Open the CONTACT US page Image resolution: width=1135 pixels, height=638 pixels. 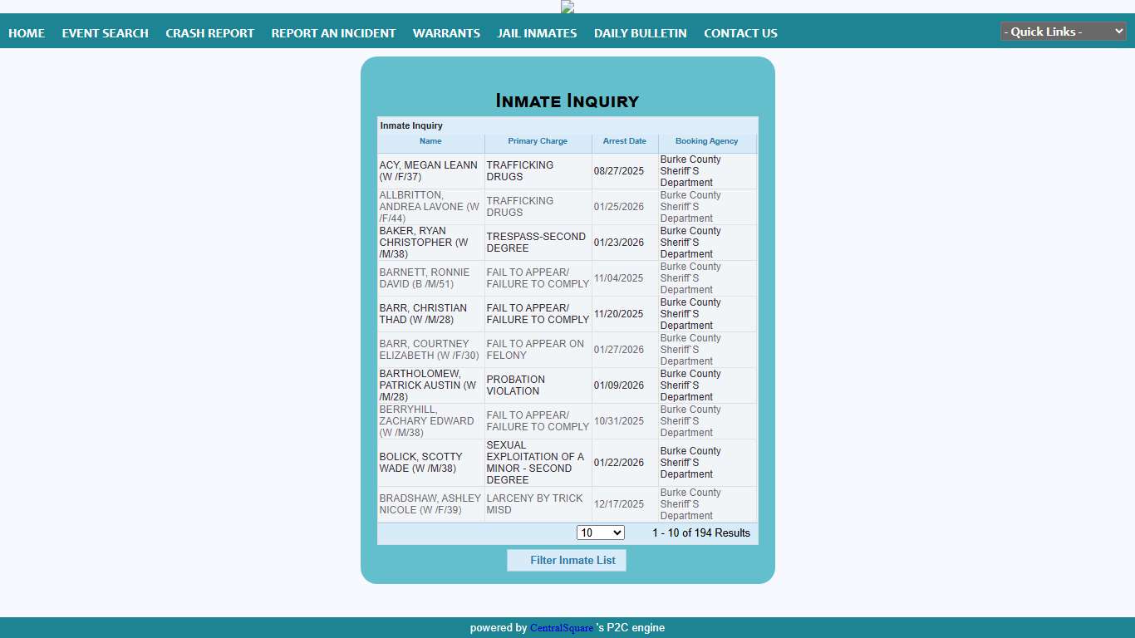click(740, 33)
